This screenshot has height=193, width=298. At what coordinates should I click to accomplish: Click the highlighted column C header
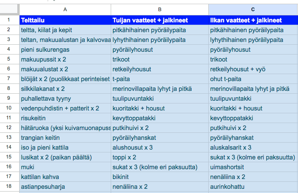(253, 9)
